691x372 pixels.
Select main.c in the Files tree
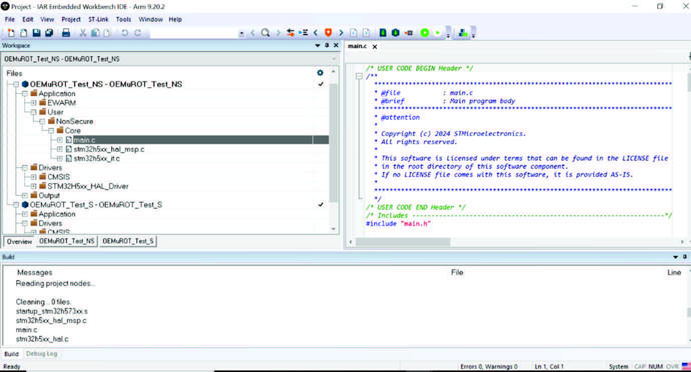tap(84, 140)
